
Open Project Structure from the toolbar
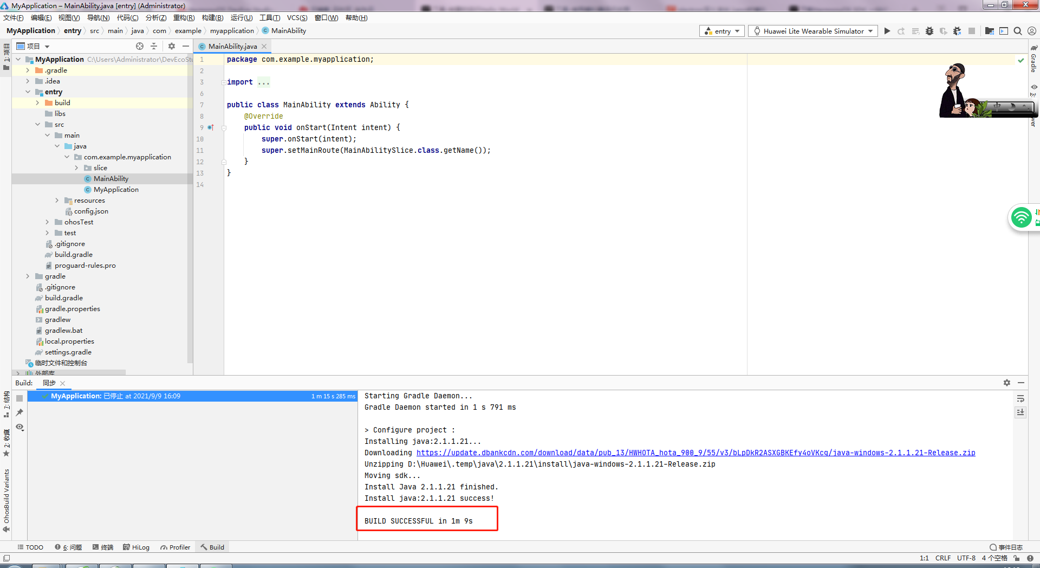click(990, 31)
